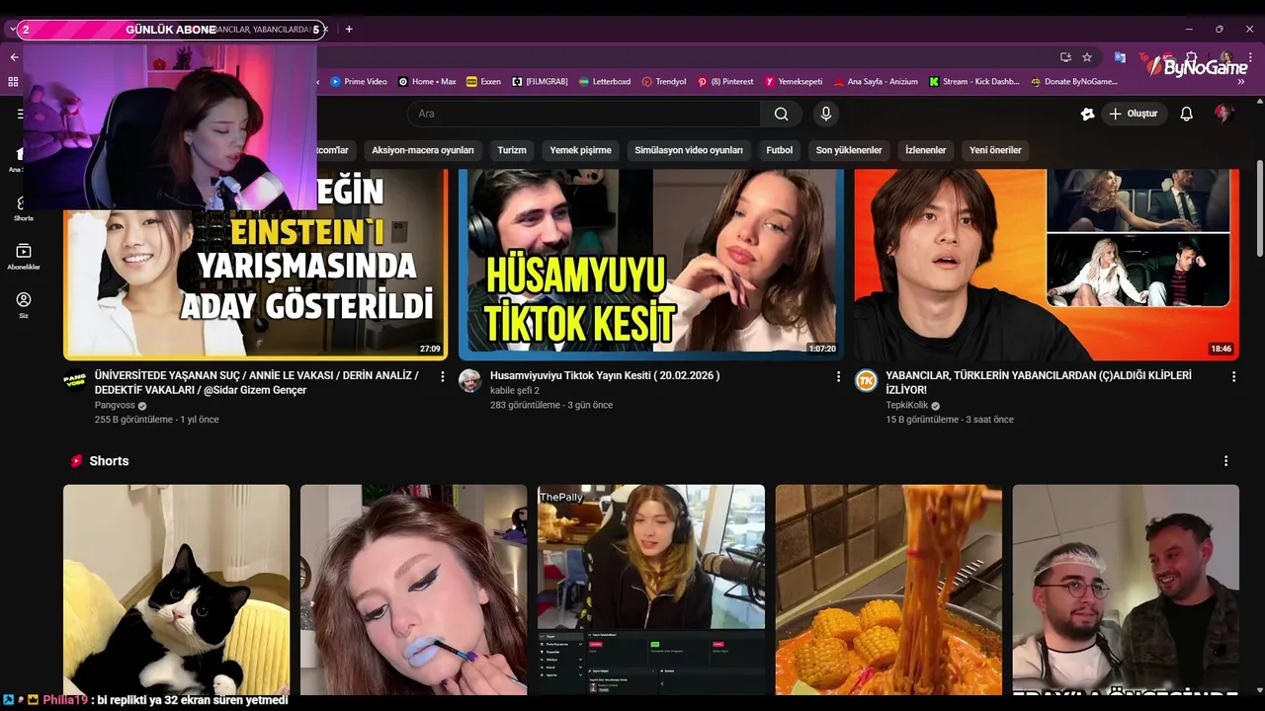1265x711 pixels.
Task: Select the Son yüklenenler chip
Action: [849, 150]
